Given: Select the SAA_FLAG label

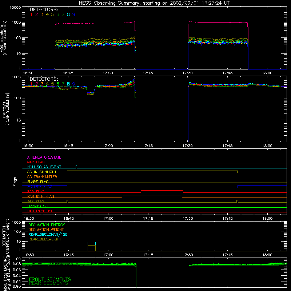Looking at the screenshot, I should click(x=36, y=191).
